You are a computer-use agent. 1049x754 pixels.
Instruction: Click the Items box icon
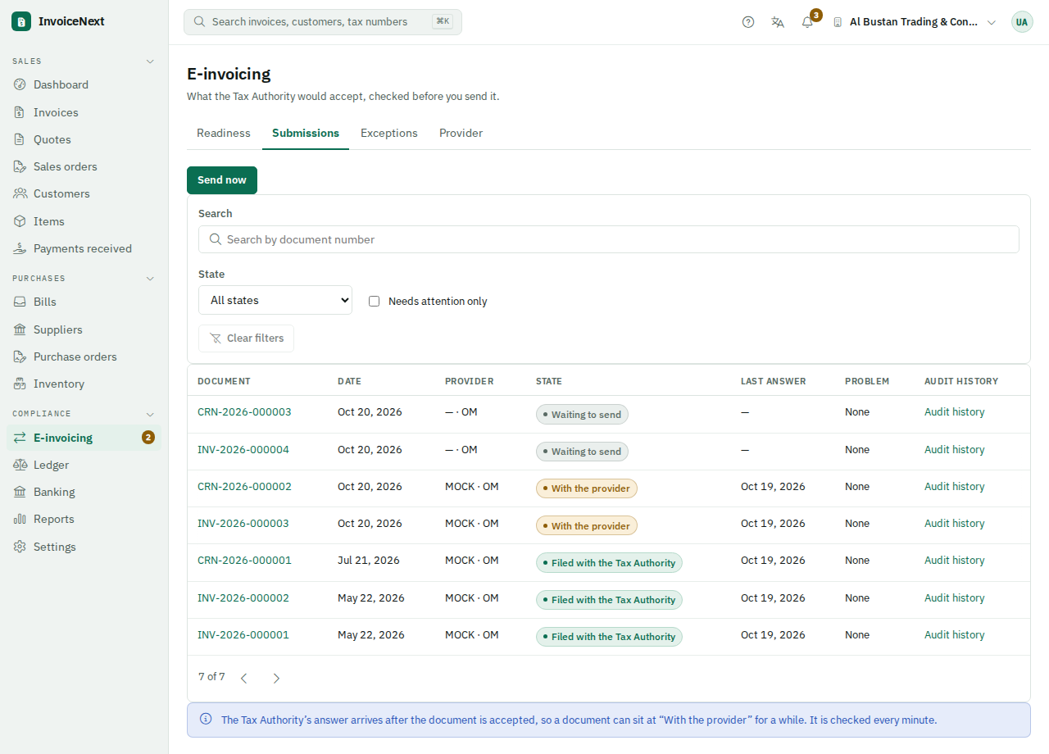[20, 221]
